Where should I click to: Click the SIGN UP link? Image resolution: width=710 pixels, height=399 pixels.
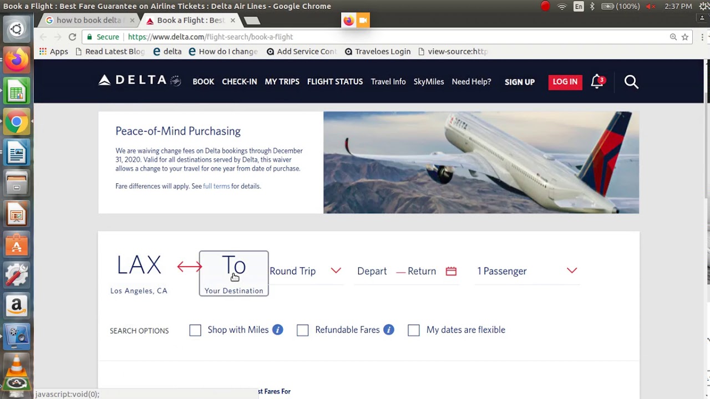point(520,82)
